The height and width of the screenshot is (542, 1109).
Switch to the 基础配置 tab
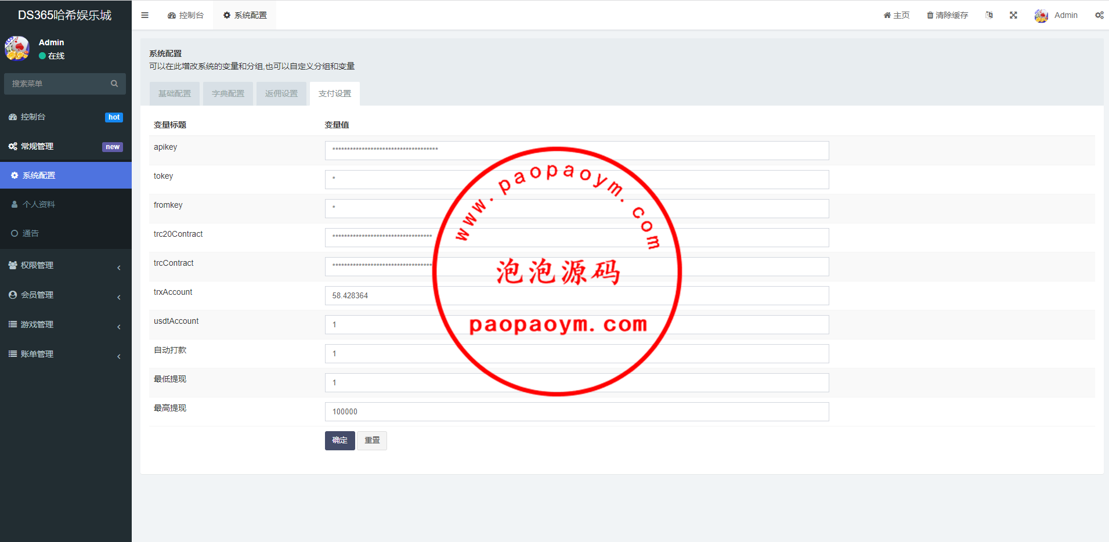(x=175, y=93)
